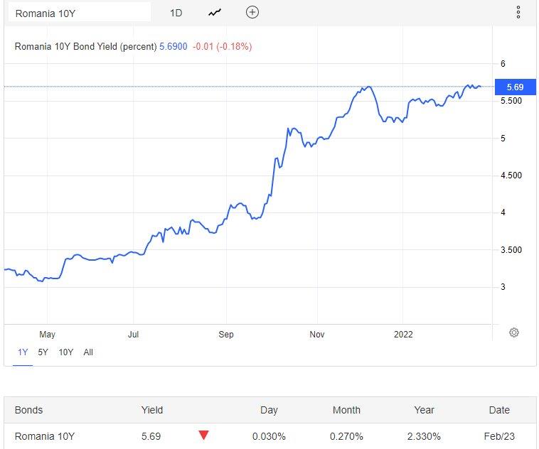The width and height of the screenshot is (539, 449).
Task: Click the Romania 10Y Bond Yield legend
Action: (x=85, y=47)
